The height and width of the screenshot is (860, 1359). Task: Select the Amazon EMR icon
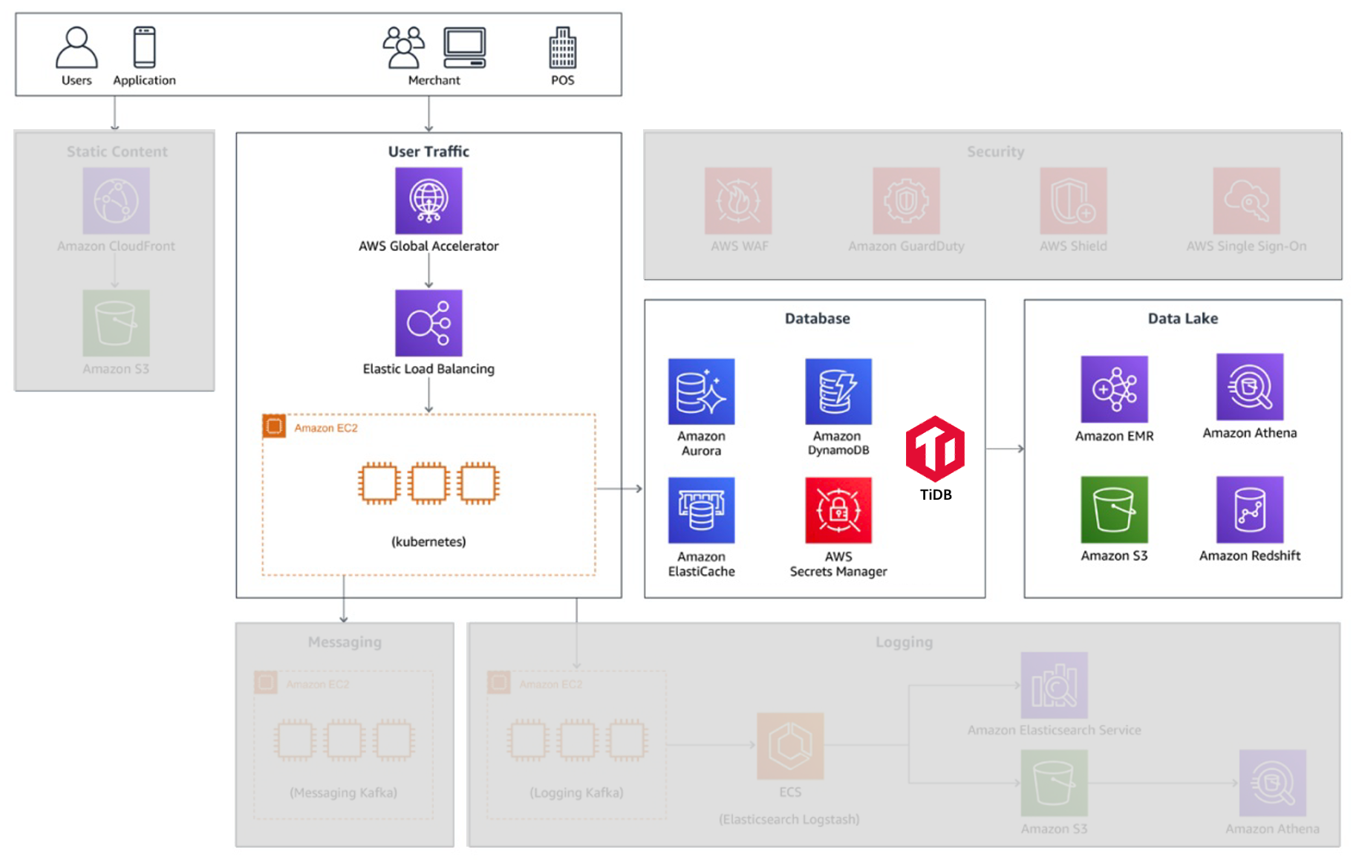[1114, 389]
